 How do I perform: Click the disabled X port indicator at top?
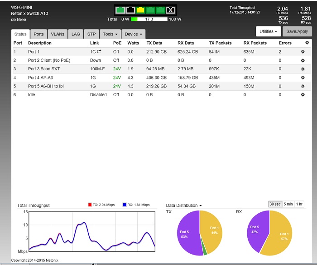coord(171,10)
